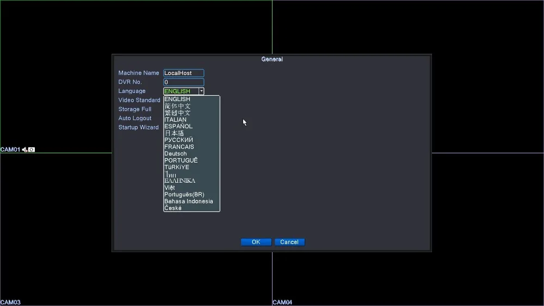Image resolution: width=544 pixels, height=306 pixels.
Task: Click the CAM01 recording status icon
Action: [32, 149]
